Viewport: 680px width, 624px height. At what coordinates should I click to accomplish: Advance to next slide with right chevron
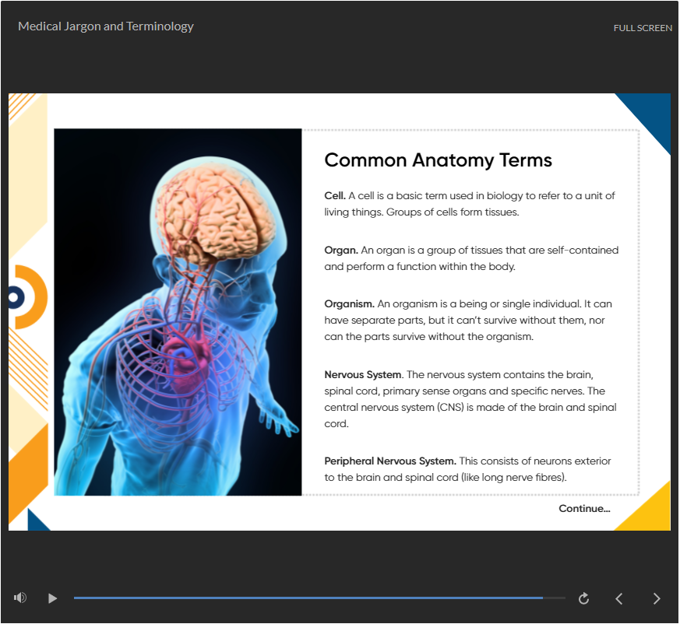[x=657, y=598]
